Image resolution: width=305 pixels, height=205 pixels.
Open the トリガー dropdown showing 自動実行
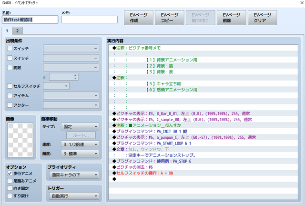coord(74,196)
